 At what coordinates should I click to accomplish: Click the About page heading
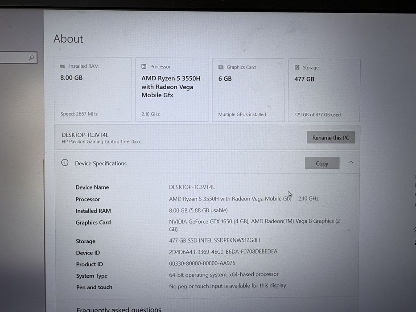click(69, 39)
